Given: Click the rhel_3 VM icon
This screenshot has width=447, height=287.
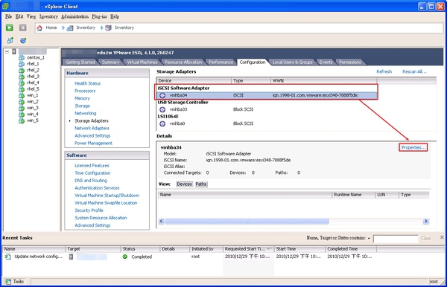Looking at the screenshot, I should [22, 77].
